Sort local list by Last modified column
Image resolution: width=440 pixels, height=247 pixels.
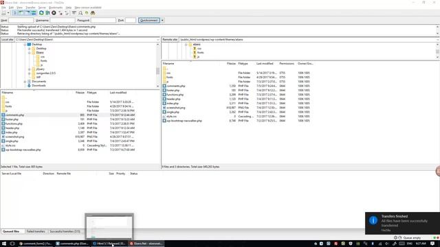[x=118, y=93]
